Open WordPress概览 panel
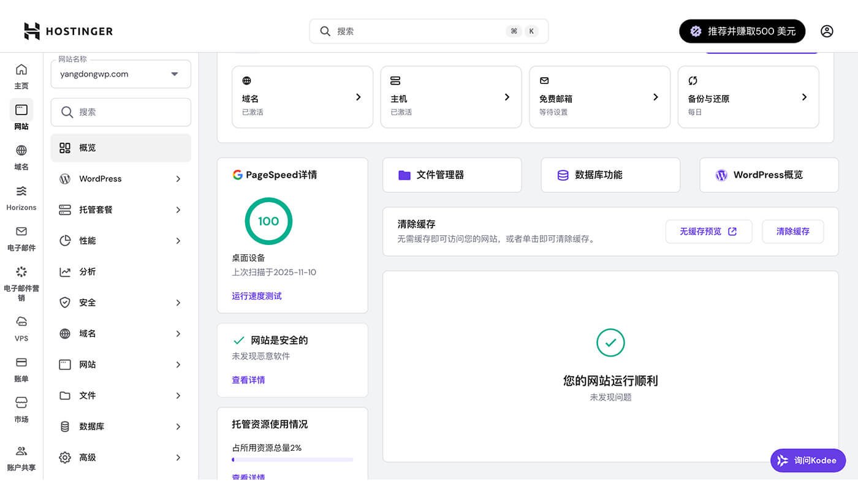858x490 pixels. [769, 175]
